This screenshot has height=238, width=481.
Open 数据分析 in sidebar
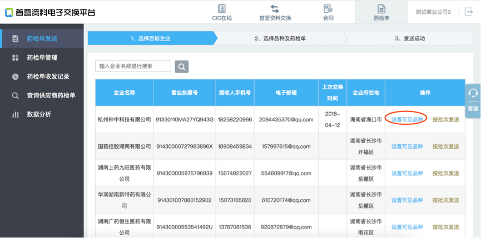point(42,114)
